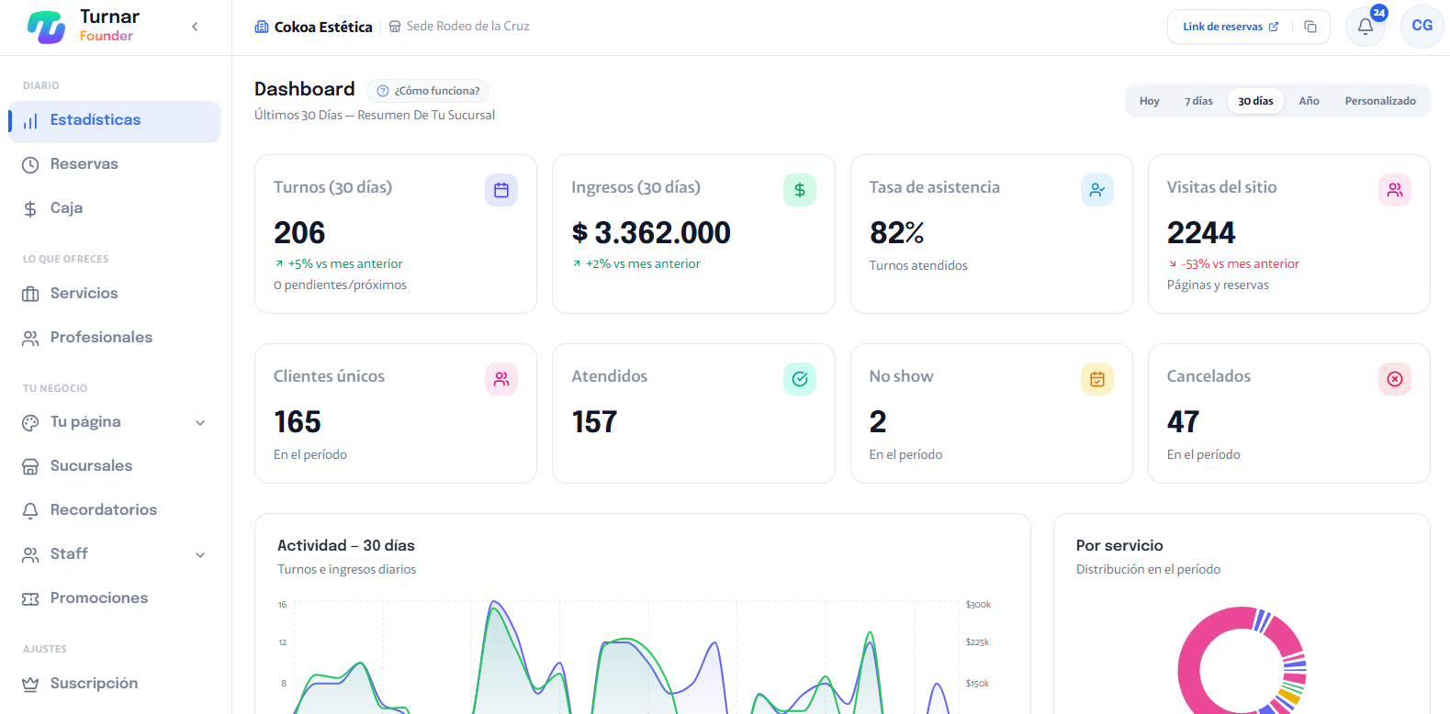The width and height of the screenshot is (1450, 714).
Task: Open the CG user avatar menu
Action: (1422, 26)
